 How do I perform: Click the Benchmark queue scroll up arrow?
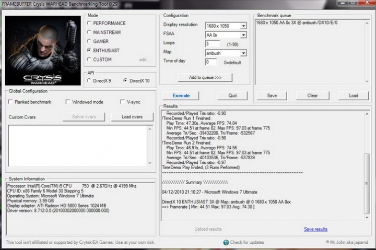(367, 23)
